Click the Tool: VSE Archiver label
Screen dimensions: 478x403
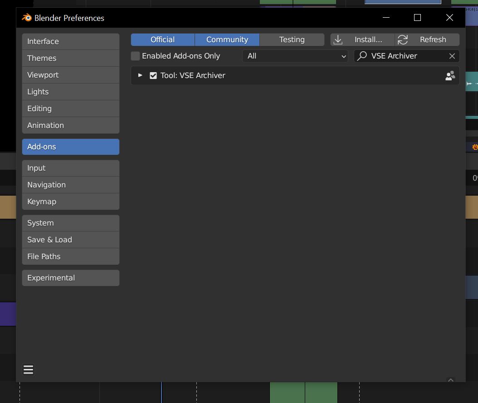[x=193, y=76]
